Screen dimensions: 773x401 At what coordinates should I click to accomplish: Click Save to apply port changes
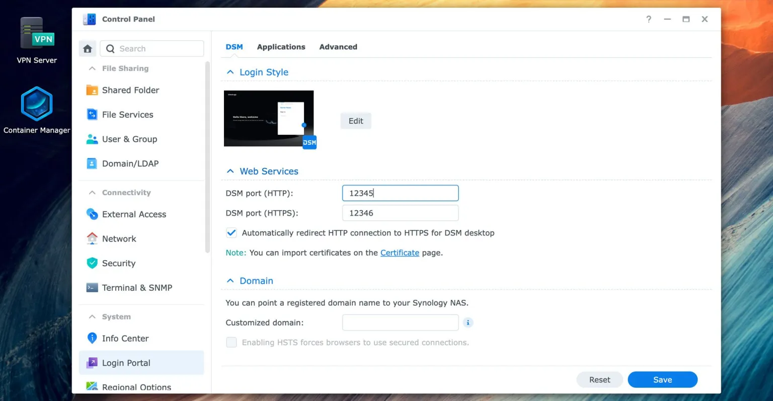(x=662, y=379)
